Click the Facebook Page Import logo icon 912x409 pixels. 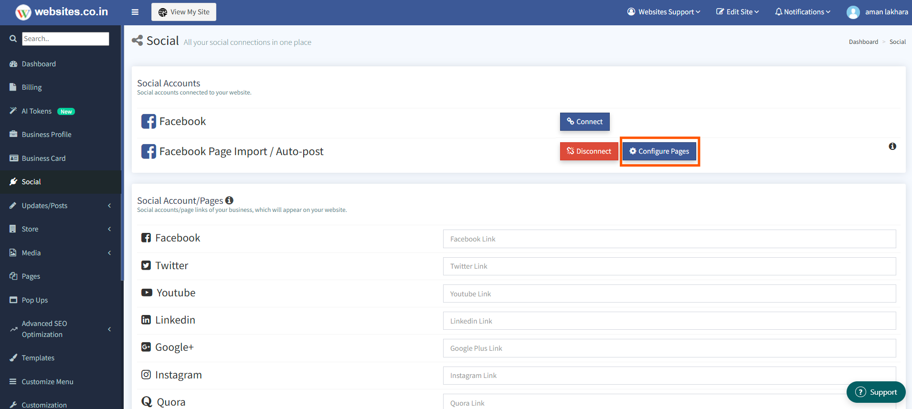[x=148, y=151]
